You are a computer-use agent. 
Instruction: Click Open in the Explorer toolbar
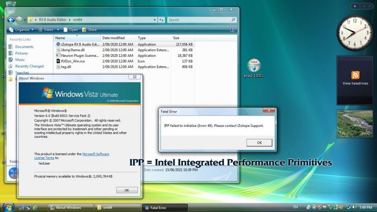tap(71, 30)
